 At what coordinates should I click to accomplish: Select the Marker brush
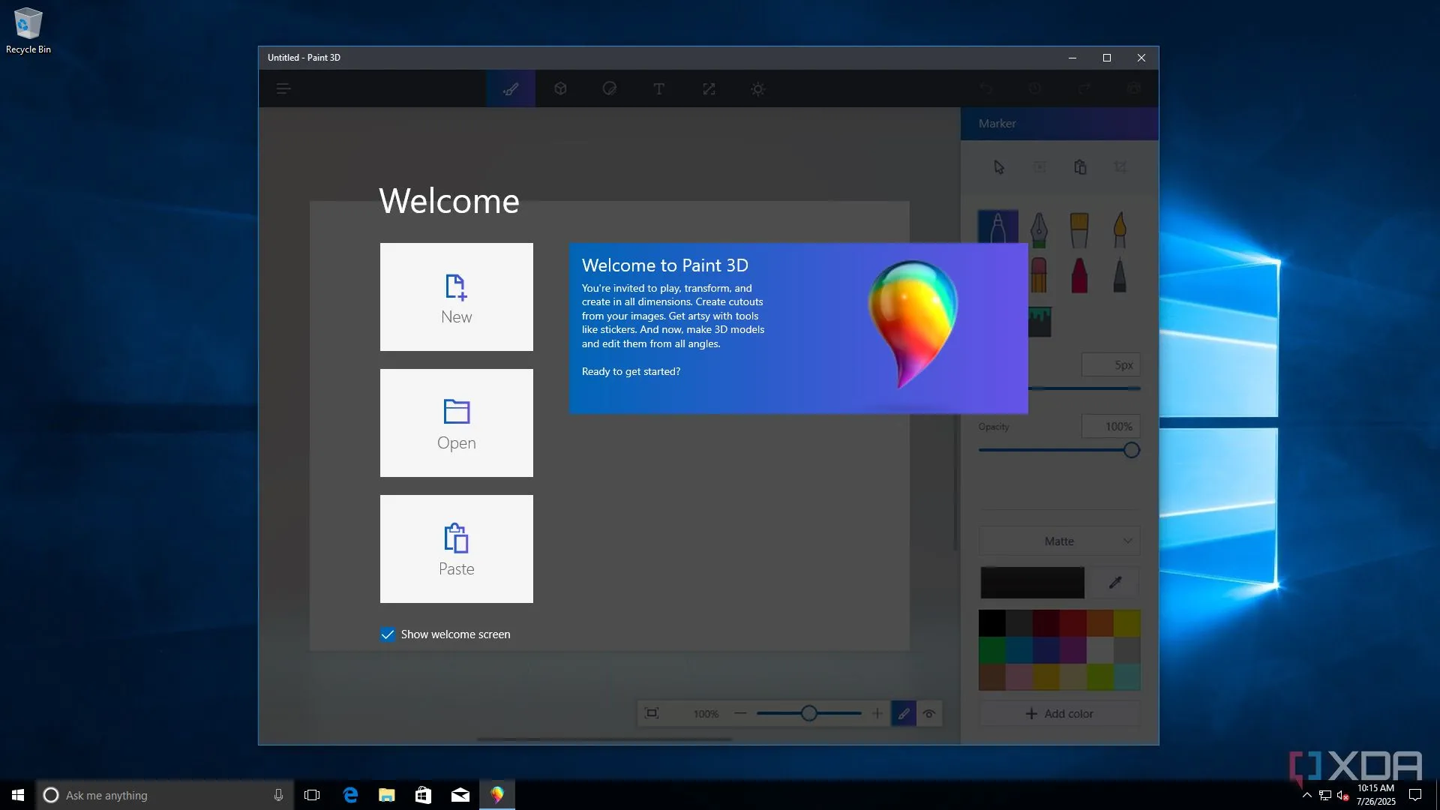coord(998,228)
